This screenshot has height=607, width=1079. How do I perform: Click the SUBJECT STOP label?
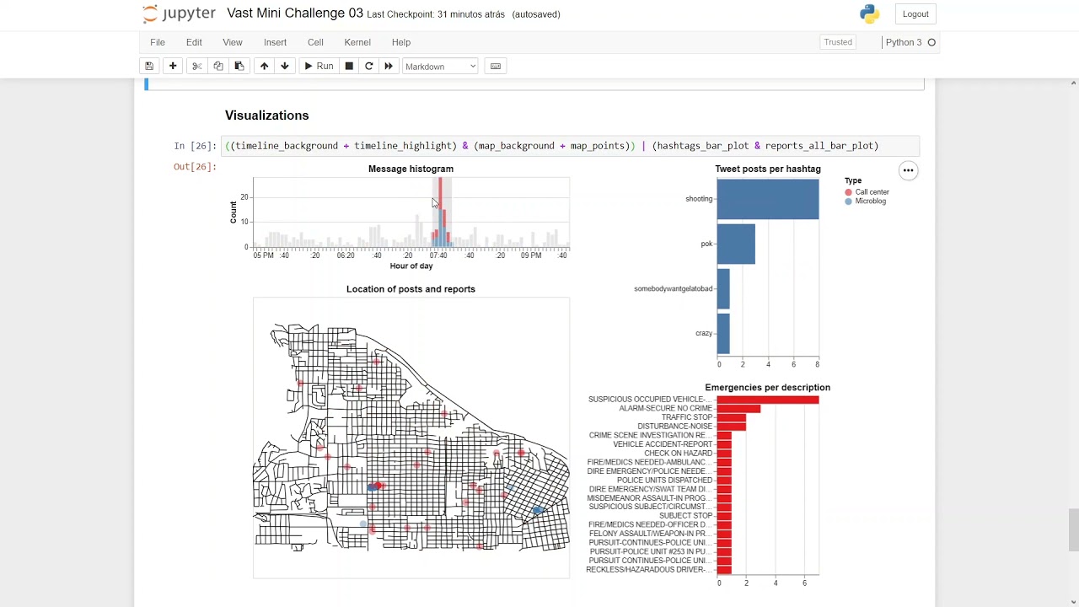(x=685, y=516)
